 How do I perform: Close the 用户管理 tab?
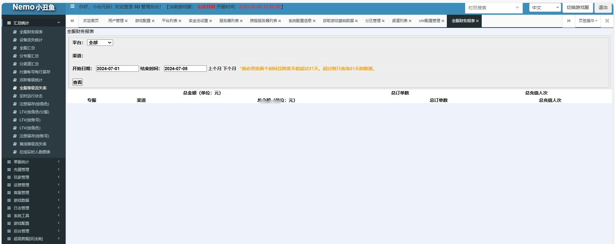[x=126, y=21]
